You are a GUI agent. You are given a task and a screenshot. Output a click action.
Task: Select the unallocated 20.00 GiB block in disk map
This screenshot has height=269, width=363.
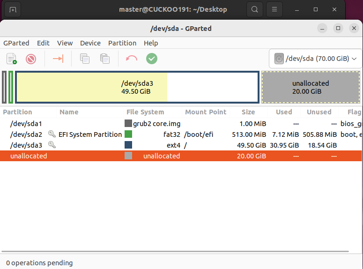[311, 87]
